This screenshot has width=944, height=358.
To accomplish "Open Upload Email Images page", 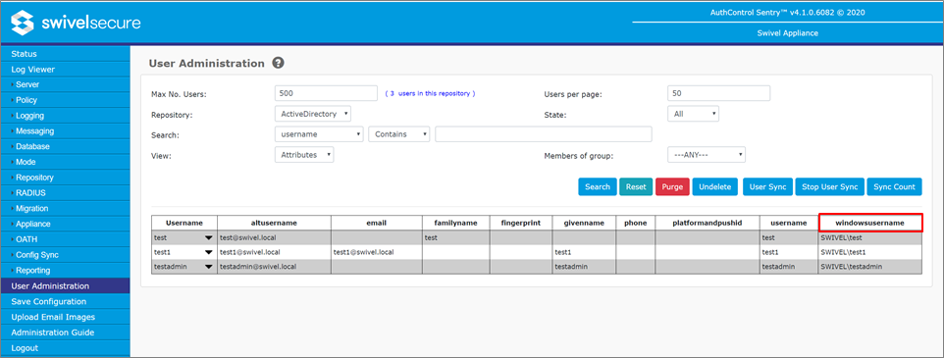I will pyautogui.click(x=65, y=317).
